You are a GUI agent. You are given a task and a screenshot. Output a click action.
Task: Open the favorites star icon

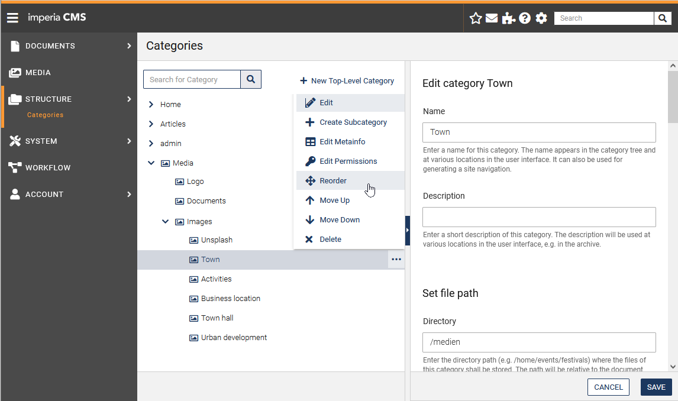(476, 18)
